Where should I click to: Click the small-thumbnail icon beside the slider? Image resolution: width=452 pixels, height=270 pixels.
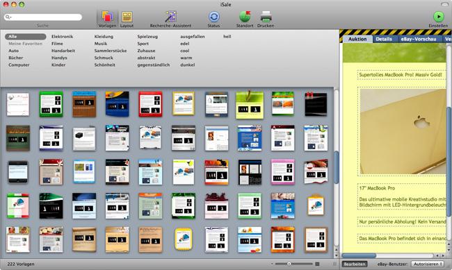tap(272, 264)
